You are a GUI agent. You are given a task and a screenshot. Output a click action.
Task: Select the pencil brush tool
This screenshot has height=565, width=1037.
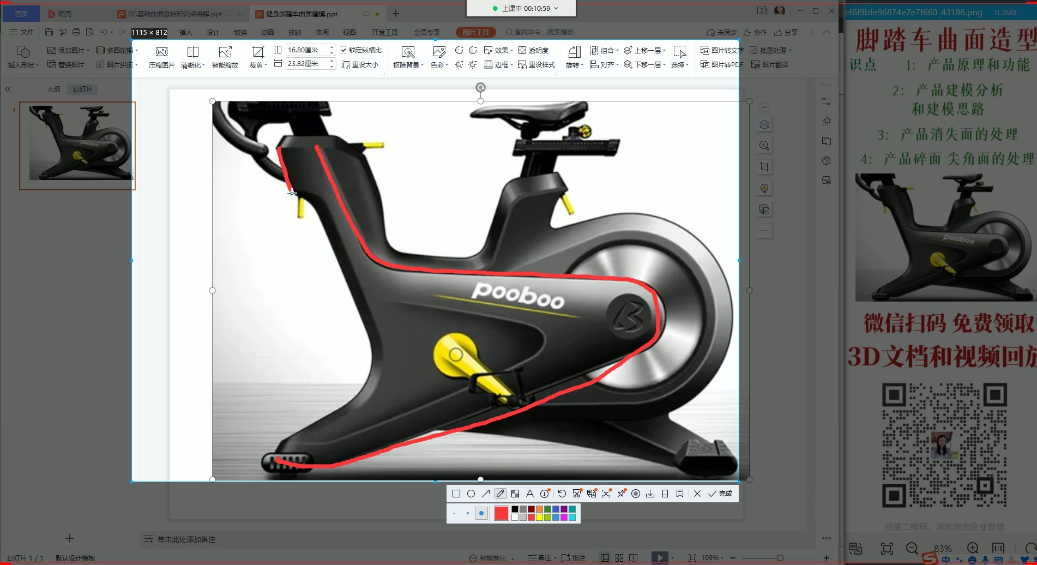(501, 494)
